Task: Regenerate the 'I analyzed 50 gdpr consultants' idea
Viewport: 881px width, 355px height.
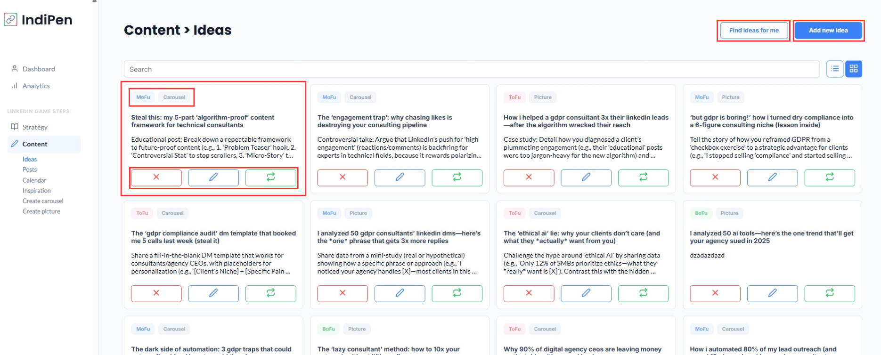Action: click(x=457, y=293)
